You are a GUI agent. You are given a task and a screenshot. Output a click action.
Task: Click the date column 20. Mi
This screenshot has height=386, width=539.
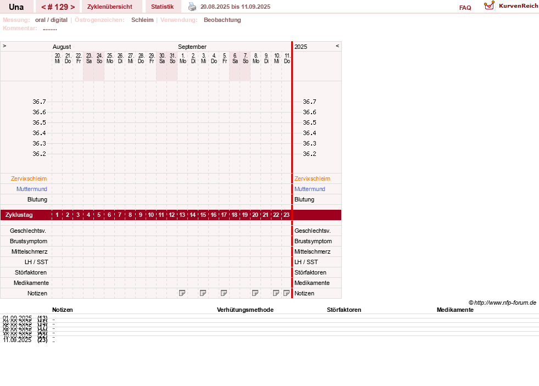57,58
